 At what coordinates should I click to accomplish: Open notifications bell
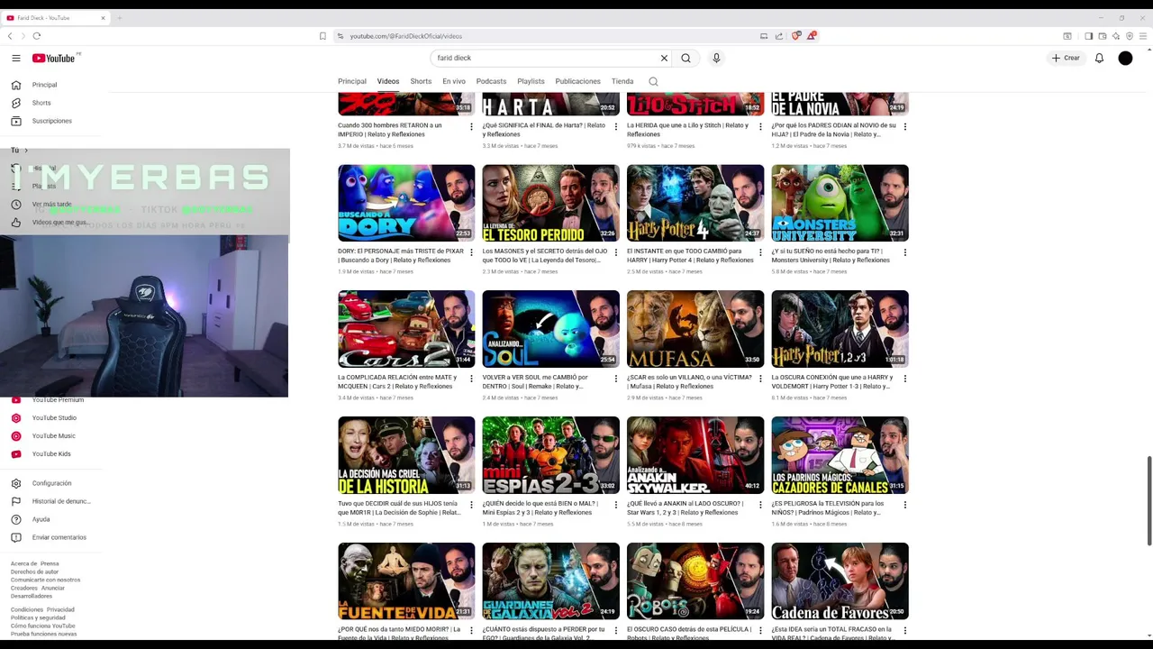1099,58
